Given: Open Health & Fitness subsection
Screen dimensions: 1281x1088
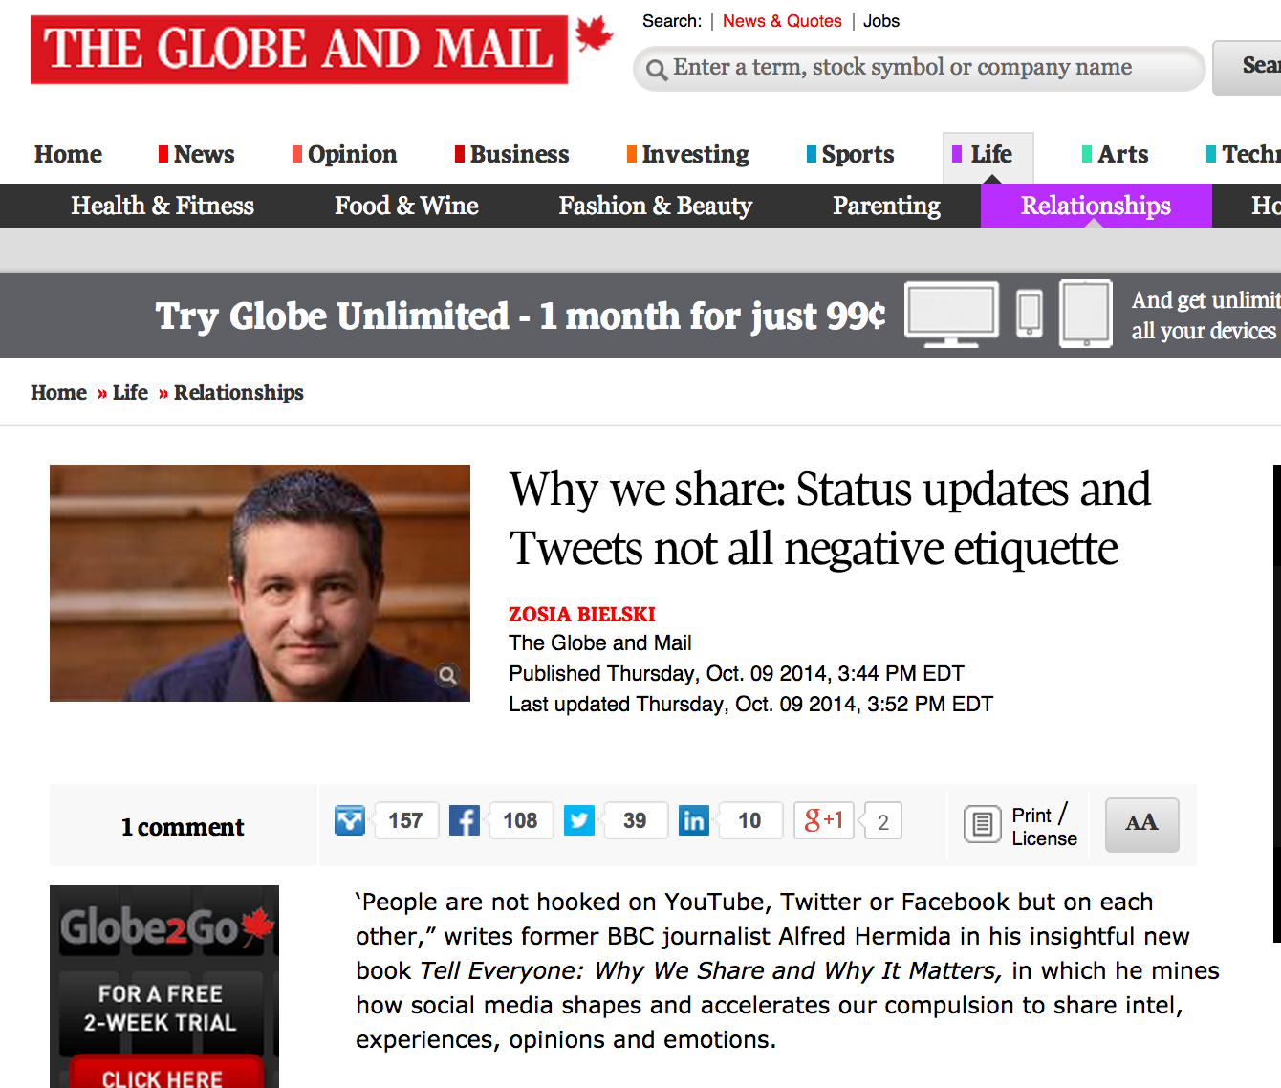Looking at the screenshot, I should point(163,206).
